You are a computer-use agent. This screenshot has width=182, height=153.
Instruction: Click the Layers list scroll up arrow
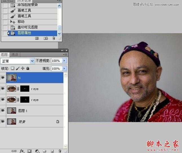pos(66,75)
